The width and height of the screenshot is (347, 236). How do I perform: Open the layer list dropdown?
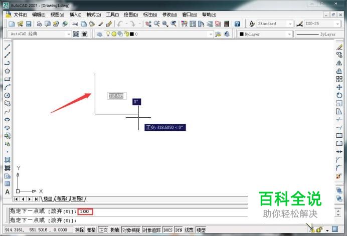(211, 34)
